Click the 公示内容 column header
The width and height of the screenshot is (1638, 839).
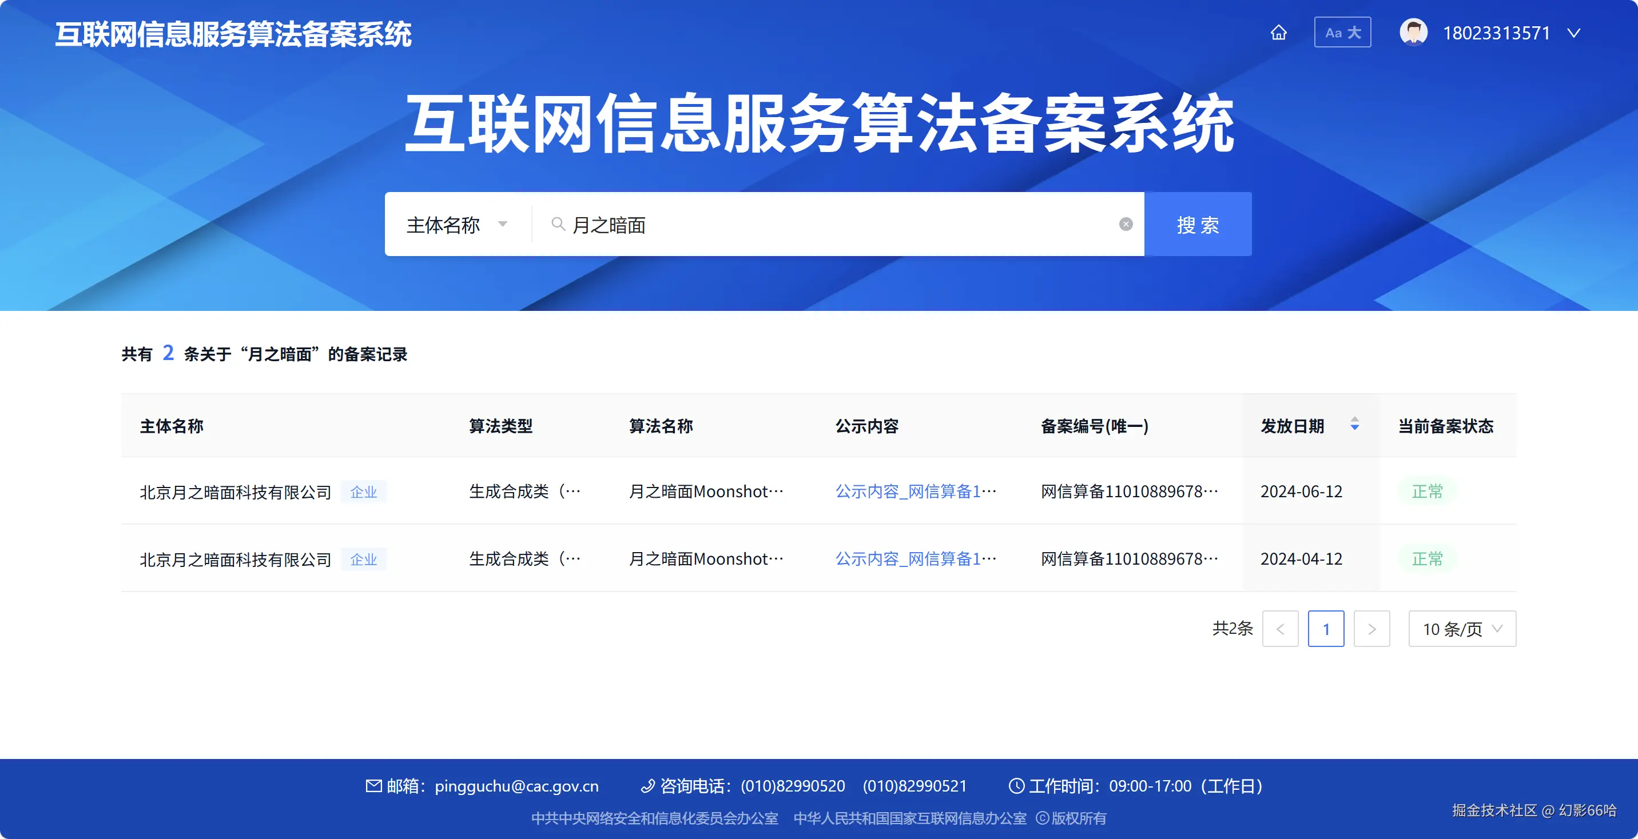[866, 426]
